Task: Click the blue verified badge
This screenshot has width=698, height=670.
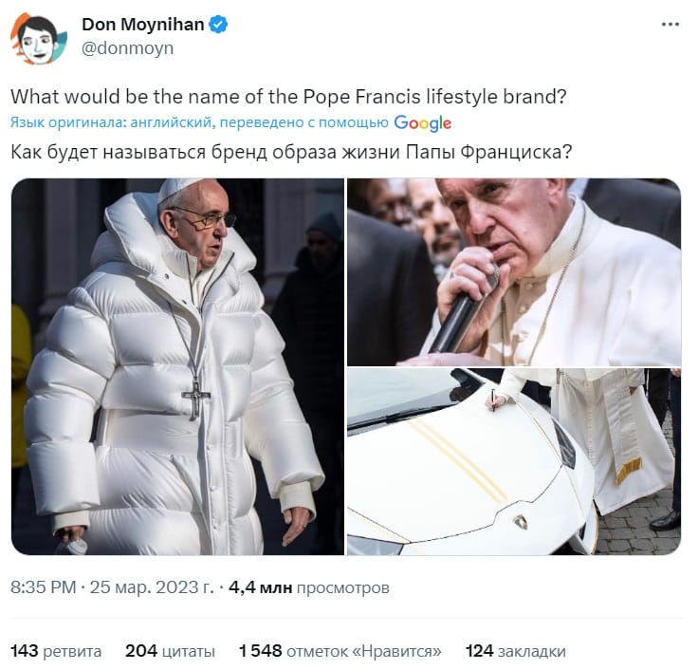Action: click(218, 25)
